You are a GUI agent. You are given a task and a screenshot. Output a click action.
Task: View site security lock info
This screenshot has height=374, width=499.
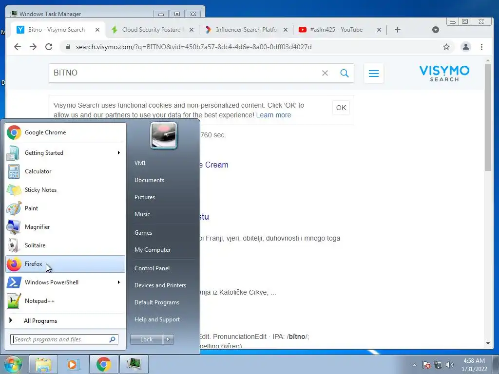click(x=68, y=47)
